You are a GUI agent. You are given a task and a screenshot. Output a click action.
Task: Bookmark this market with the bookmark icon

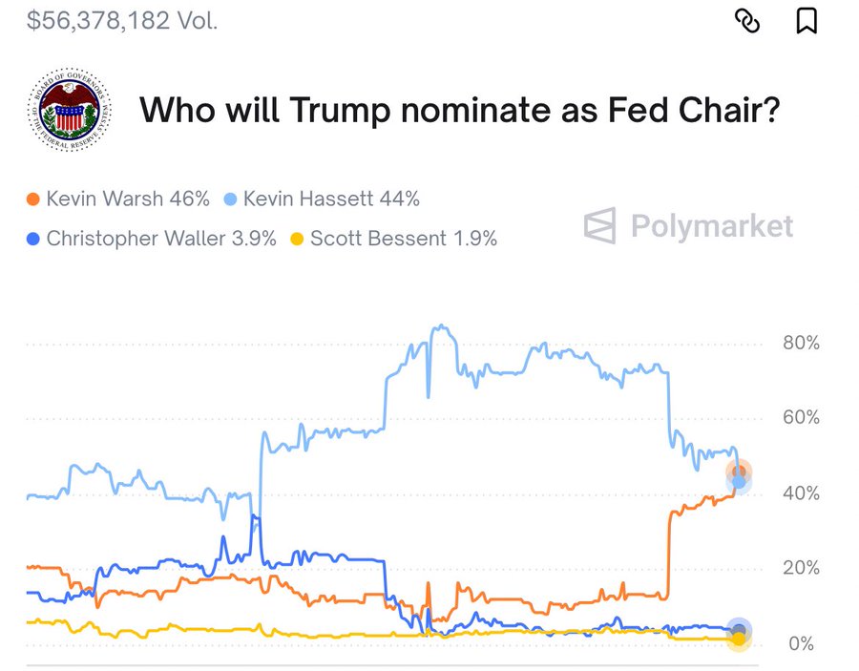807,20
